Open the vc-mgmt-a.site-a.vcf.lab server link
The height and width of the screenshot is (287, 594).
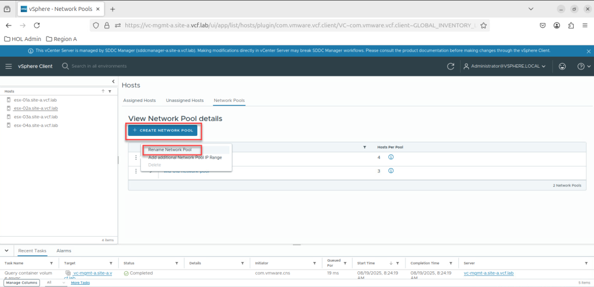click(488, 273)
